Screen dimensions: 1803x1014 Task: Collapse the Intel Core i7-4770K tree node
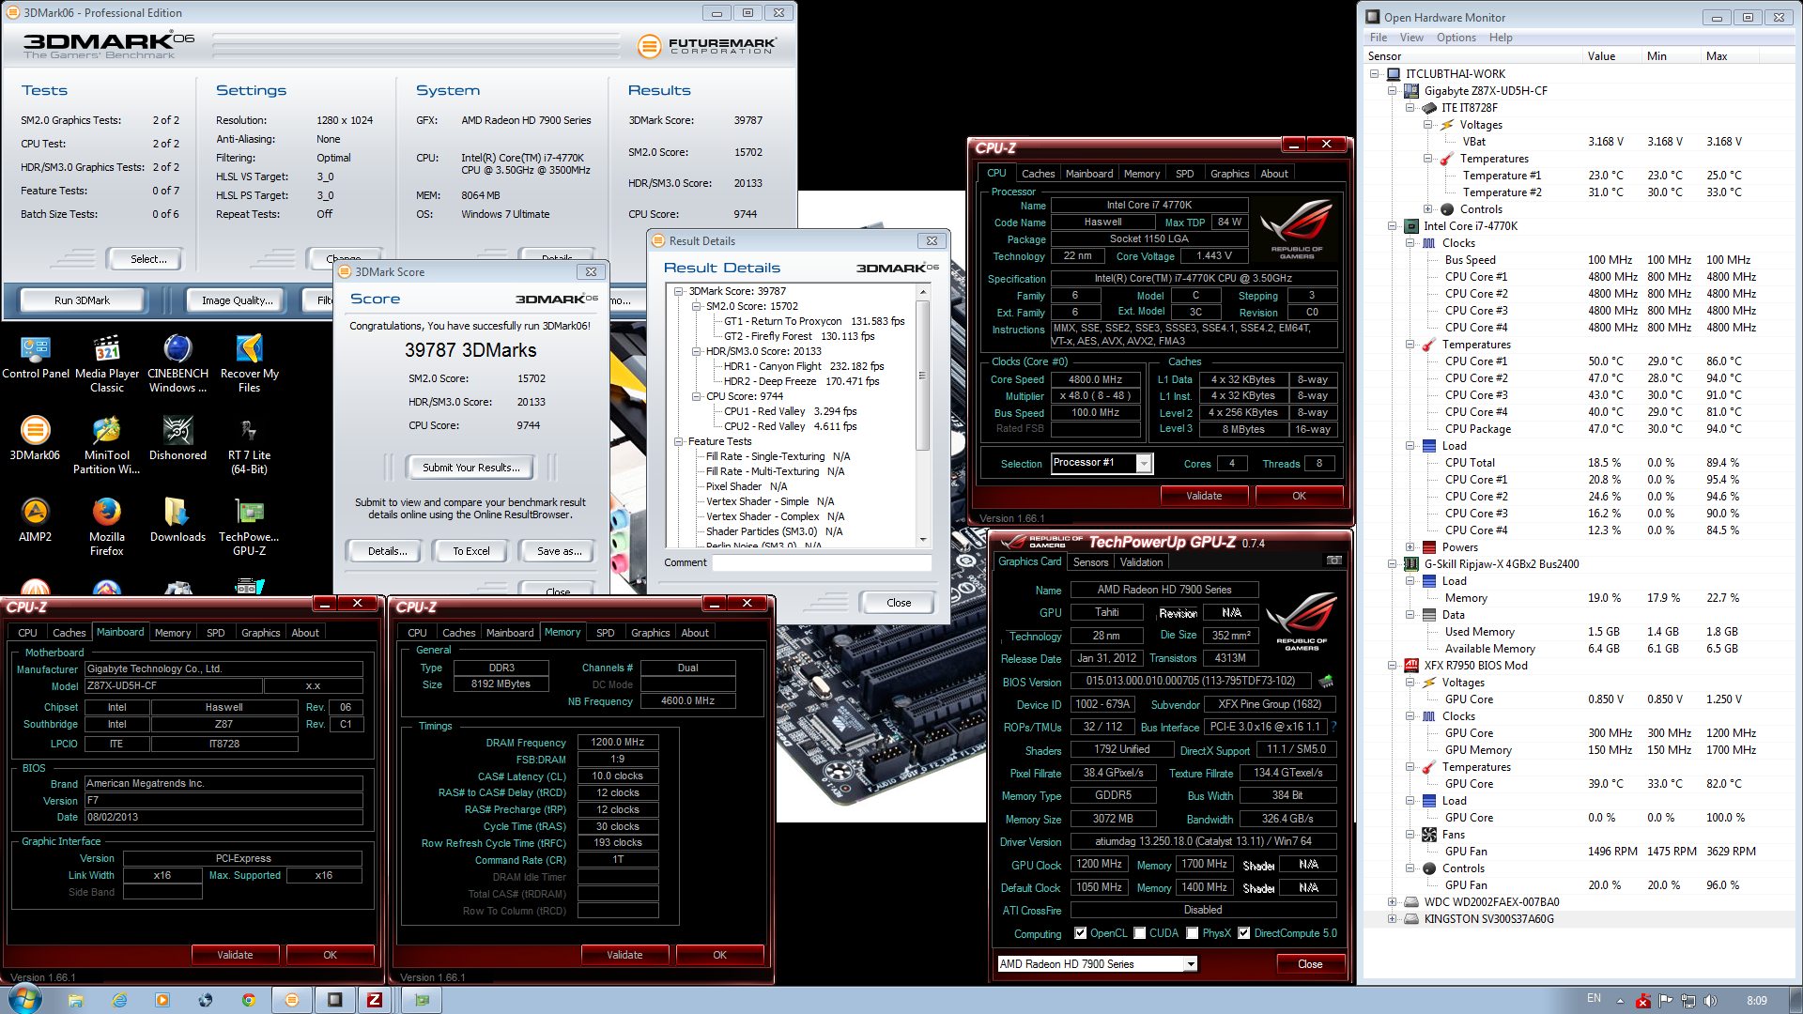pos(1393,226)
